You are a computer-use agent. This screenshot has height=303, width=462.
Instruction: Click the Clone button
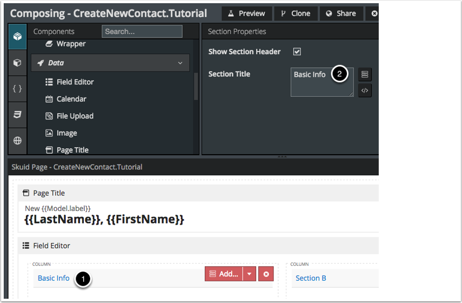pyautogui.click(x=296, y=13)
